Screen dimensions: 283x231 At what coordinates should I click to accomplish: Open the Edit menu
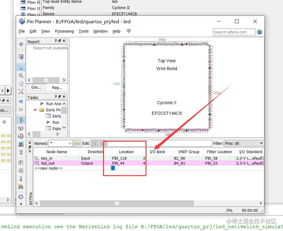click(x=33, y=31)
